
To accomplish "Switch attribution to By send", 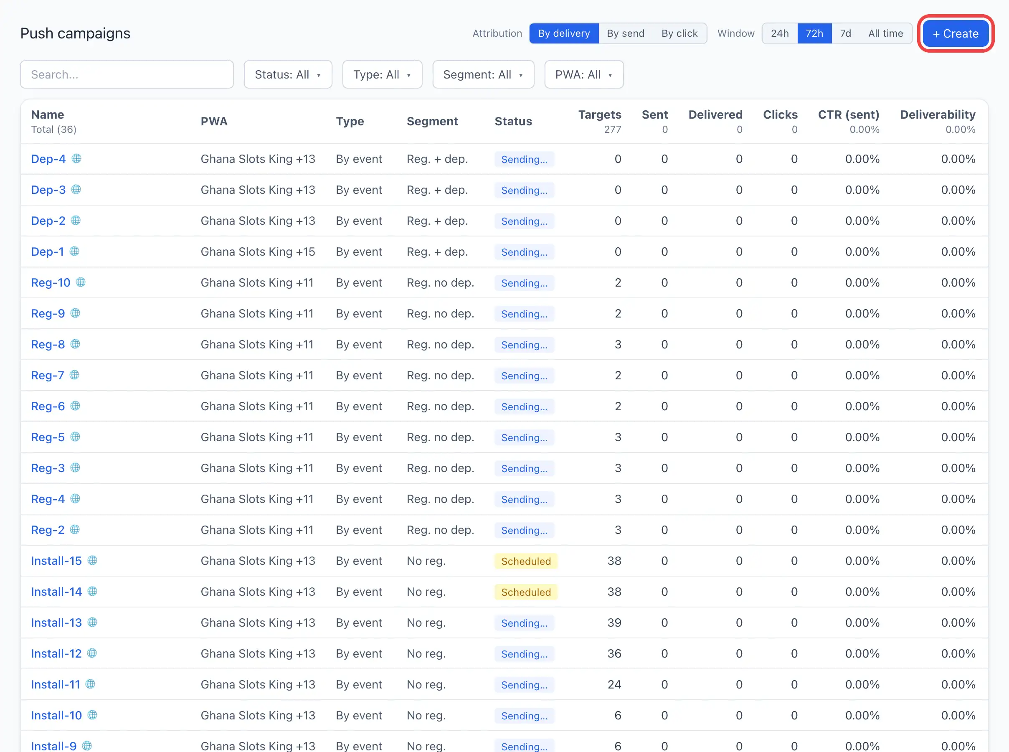I will (x=626, y=33).
